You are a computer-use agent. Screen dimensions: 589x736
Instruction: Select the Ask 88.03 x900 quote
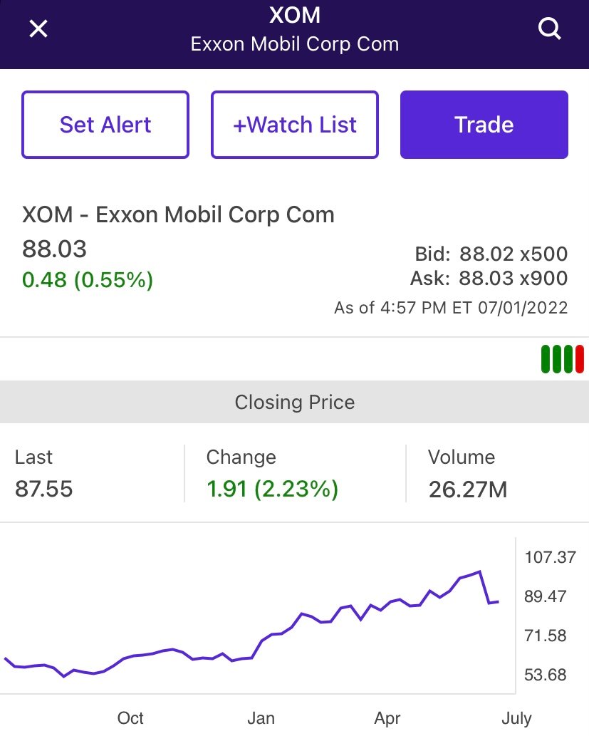coord(489,279)
